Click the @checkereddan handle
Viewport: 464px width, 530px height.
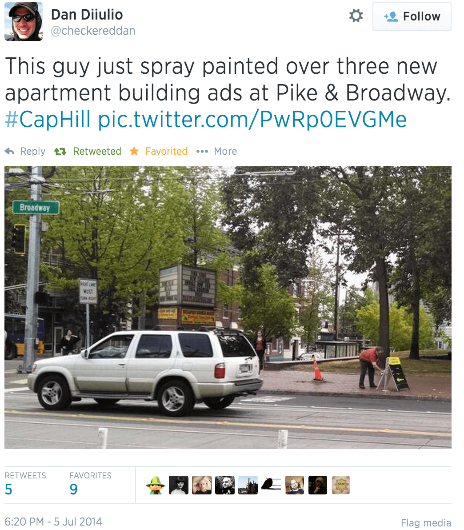coord(93,31)
